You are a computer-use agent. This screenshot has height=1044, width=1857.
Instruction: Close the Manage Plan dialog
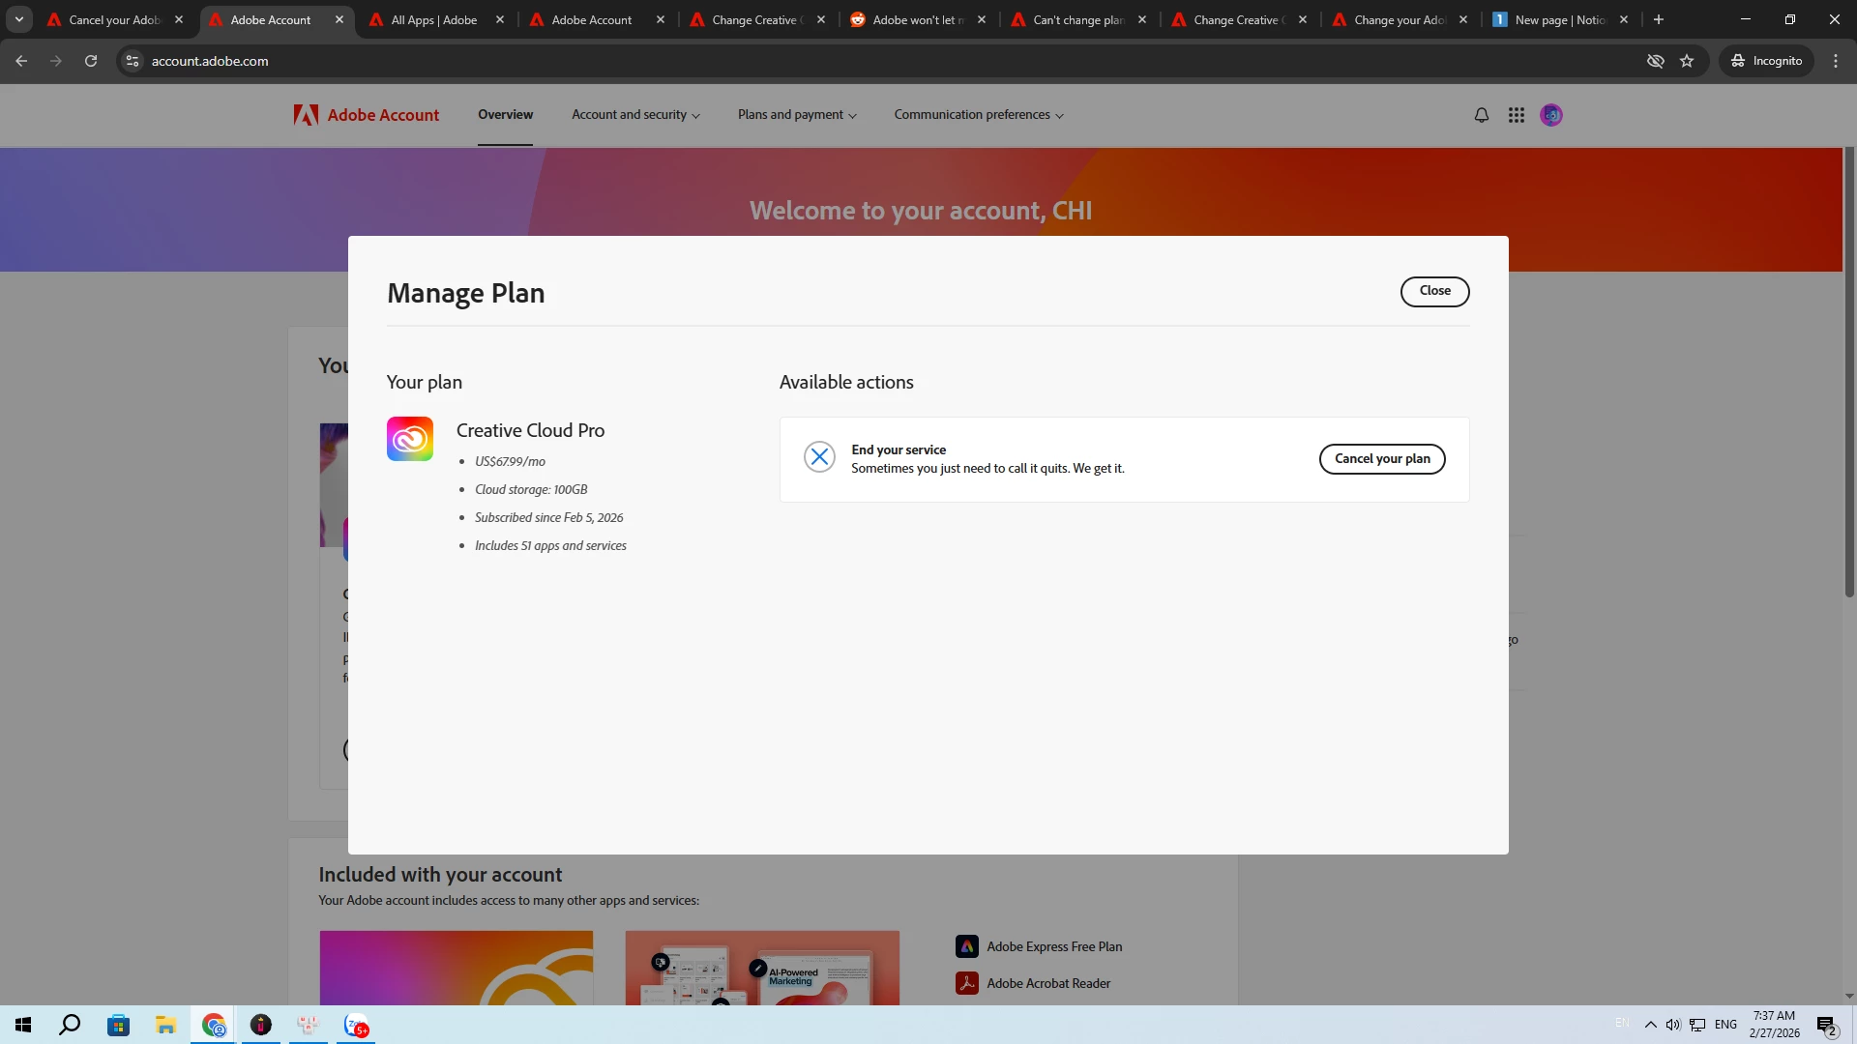(1434, 291)
